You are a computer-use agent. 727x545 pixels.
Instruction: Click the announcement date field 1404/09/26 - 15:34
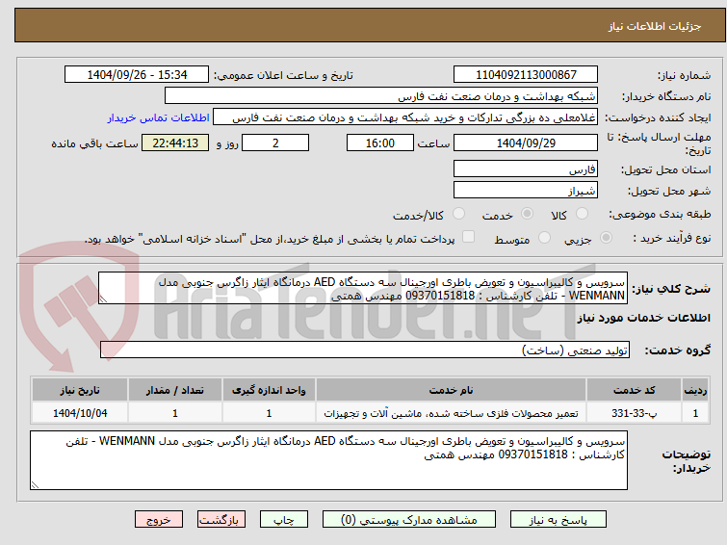coord(137,75)
